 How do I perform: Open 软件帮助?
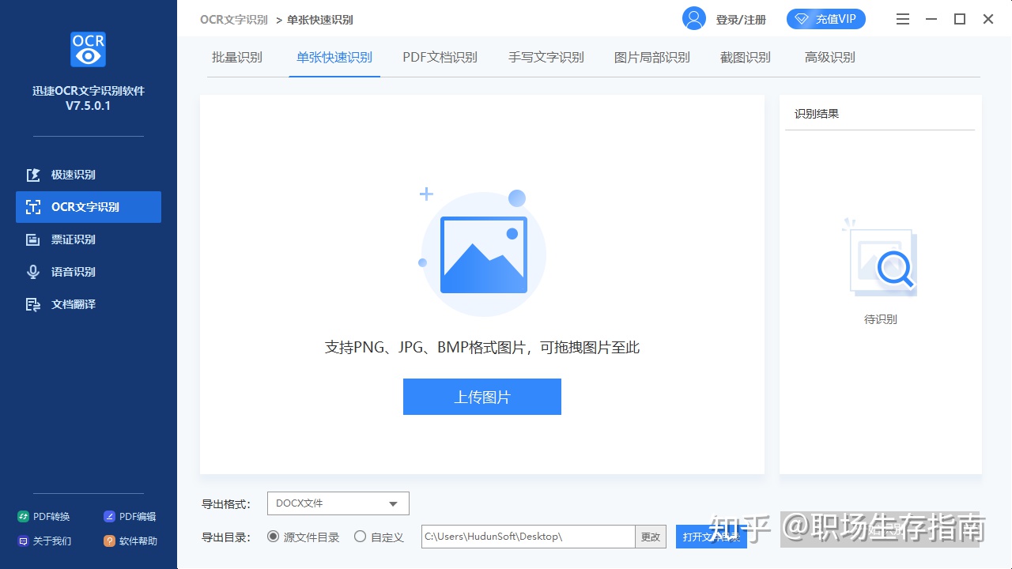point(130,541)
